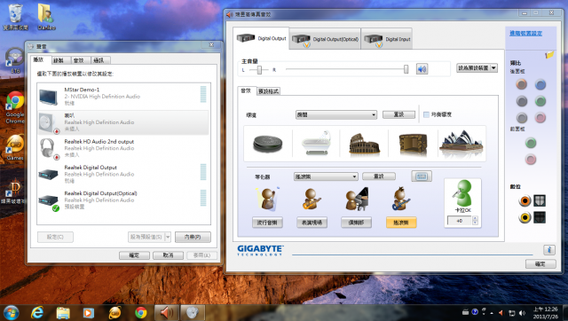Open File Explorer from the taskbar
This screenshot has width=568, height=321.
[x=63, y=313]
